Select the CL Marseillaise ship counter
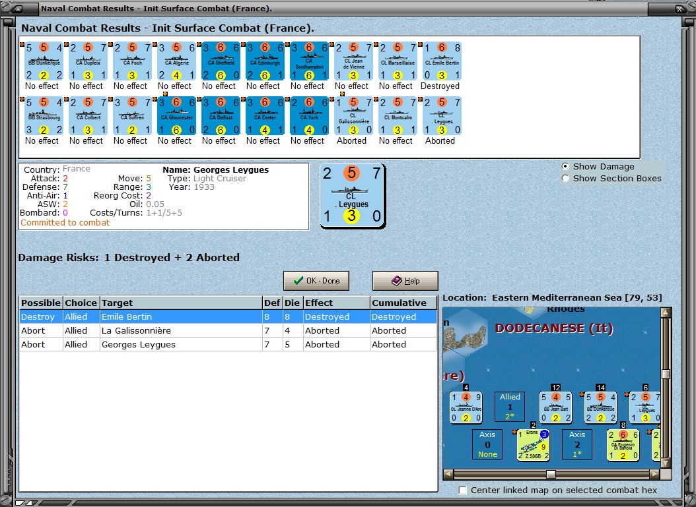696x507 pixels. 398,61
